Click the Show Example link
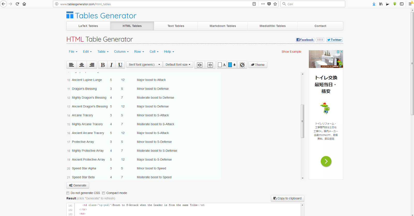Image resolution: width=414 pixels, height=216 pixels. (x=291, y=52)
